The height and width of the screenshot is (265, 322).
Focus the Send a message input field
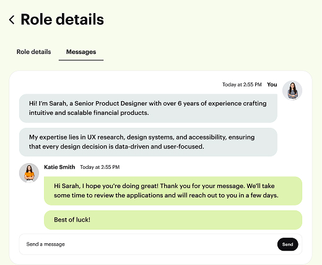pyautogui.click(x=148, y=245)
